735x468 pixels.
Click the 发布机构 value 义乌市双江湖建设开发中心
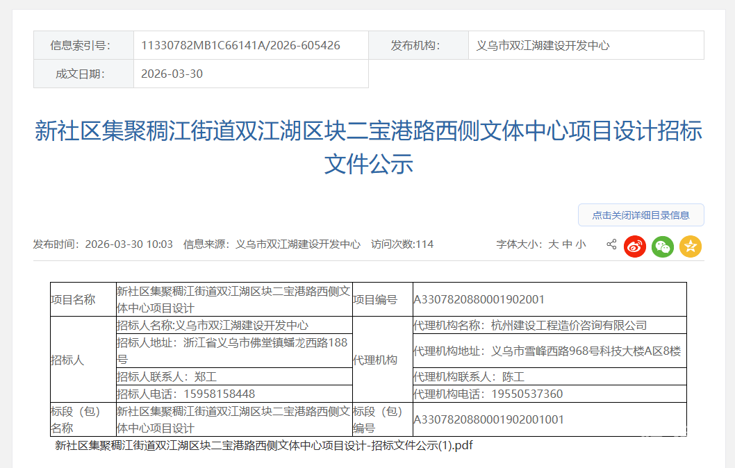[x=543, y=46]
